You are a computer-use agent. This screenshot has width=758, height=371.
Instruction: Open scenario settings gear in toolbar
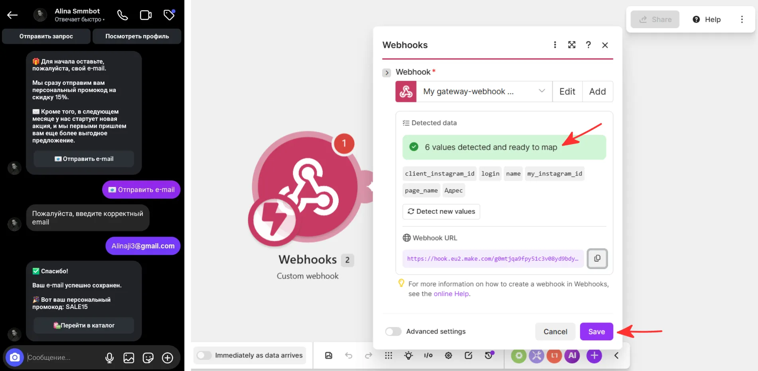[448, 355]
